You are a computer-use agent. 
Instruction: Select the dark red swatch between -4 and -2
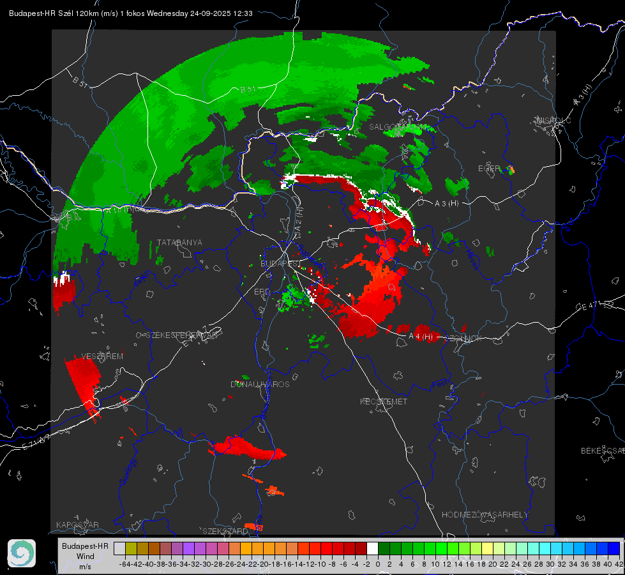[x=361, y=548]
